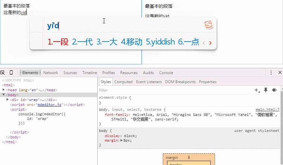Click the console.log(mdeditor({ code line
The width and height of the screenshot is (283, 165).
point(42,114)
